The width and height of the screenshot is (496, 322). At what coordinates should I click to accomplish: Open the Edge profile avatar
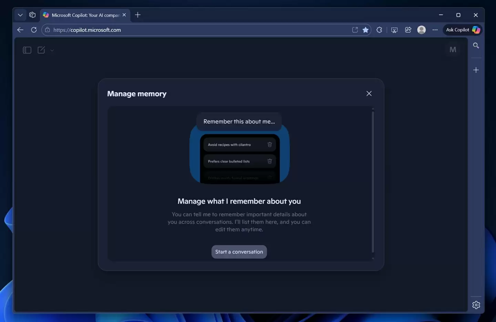[421, 30]
